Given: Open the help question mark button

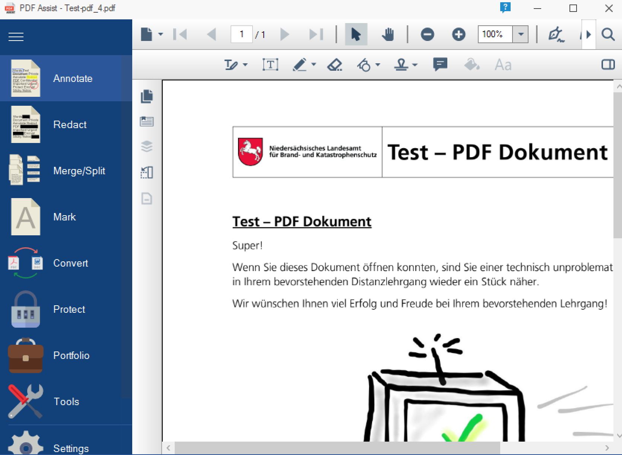Looking at the screenshot, I should pos(505,7).
